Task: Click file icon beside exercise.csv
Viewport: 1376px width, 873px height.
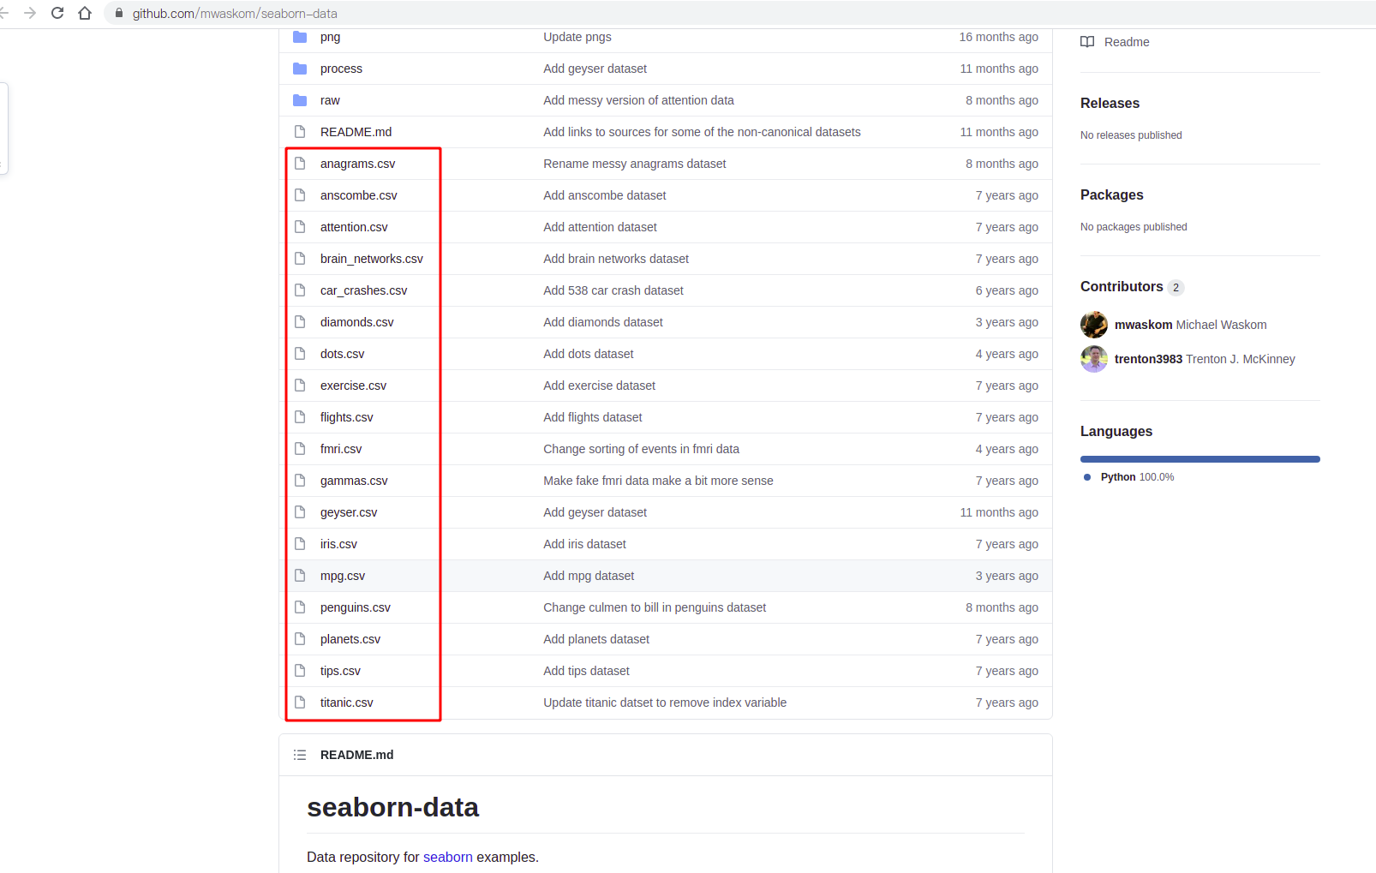Action: coord(300,386)
